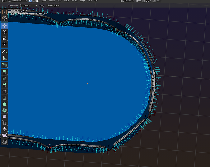Open the editor type dropdown
The height and width of the screenshot is (167, 210).
pos(4,1)
